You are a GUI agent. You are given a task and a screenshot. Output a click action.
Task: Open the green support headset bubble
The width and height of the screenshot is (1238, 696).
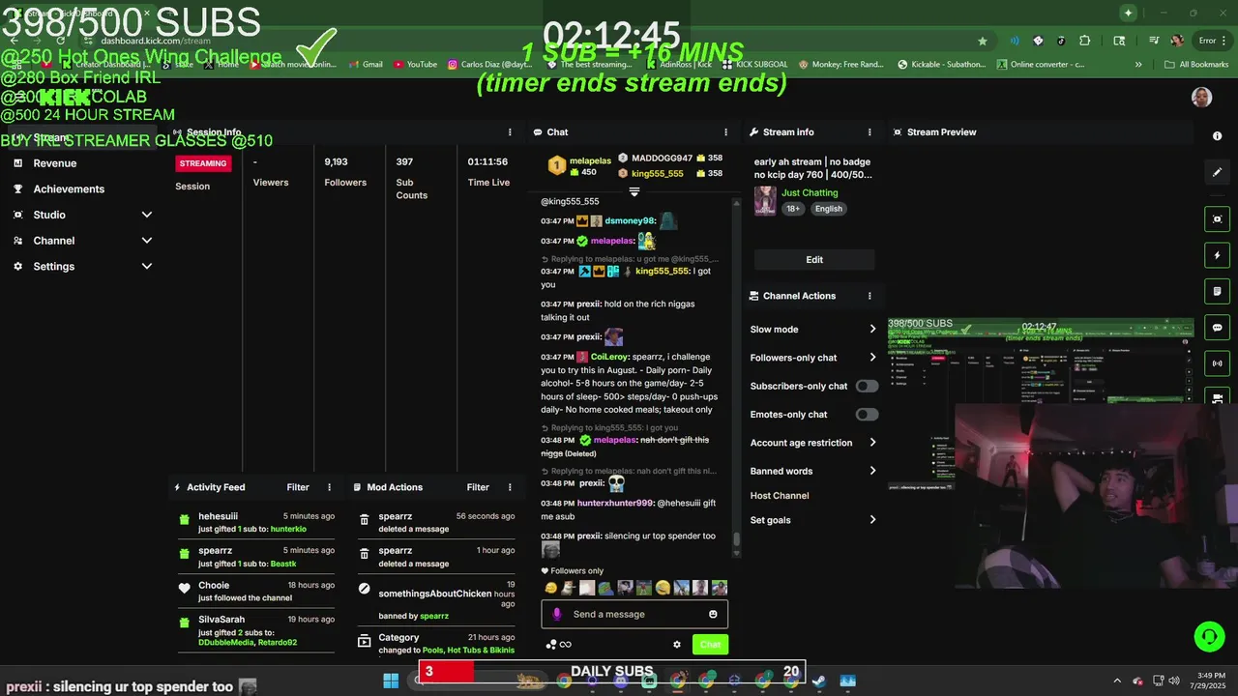(1209, 636)
